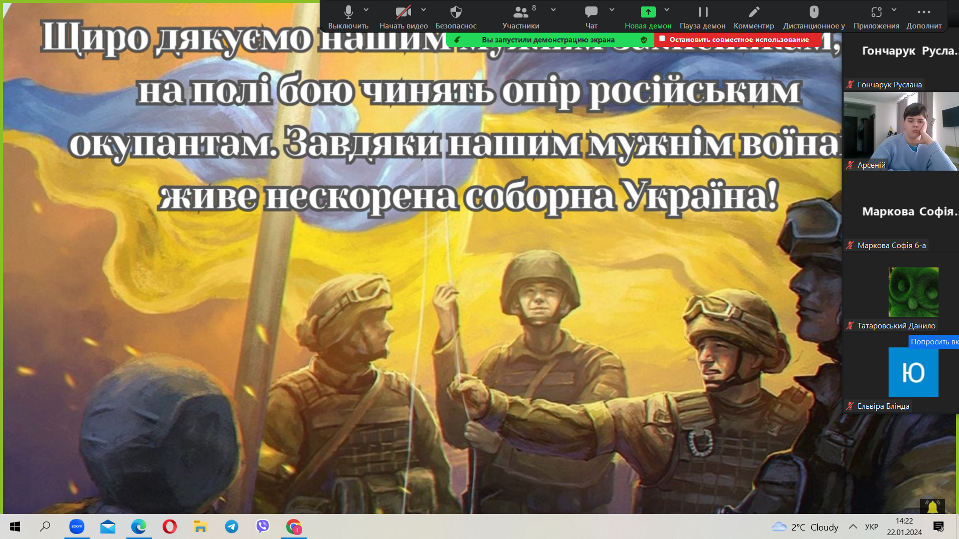
Task: Switch to Zoom in the taskbar
Action: pos(76,527)
